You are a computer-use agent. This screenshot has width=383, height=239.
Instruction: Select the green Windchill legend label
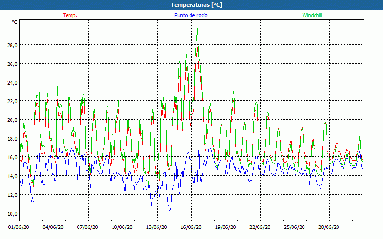pos(313,15)
